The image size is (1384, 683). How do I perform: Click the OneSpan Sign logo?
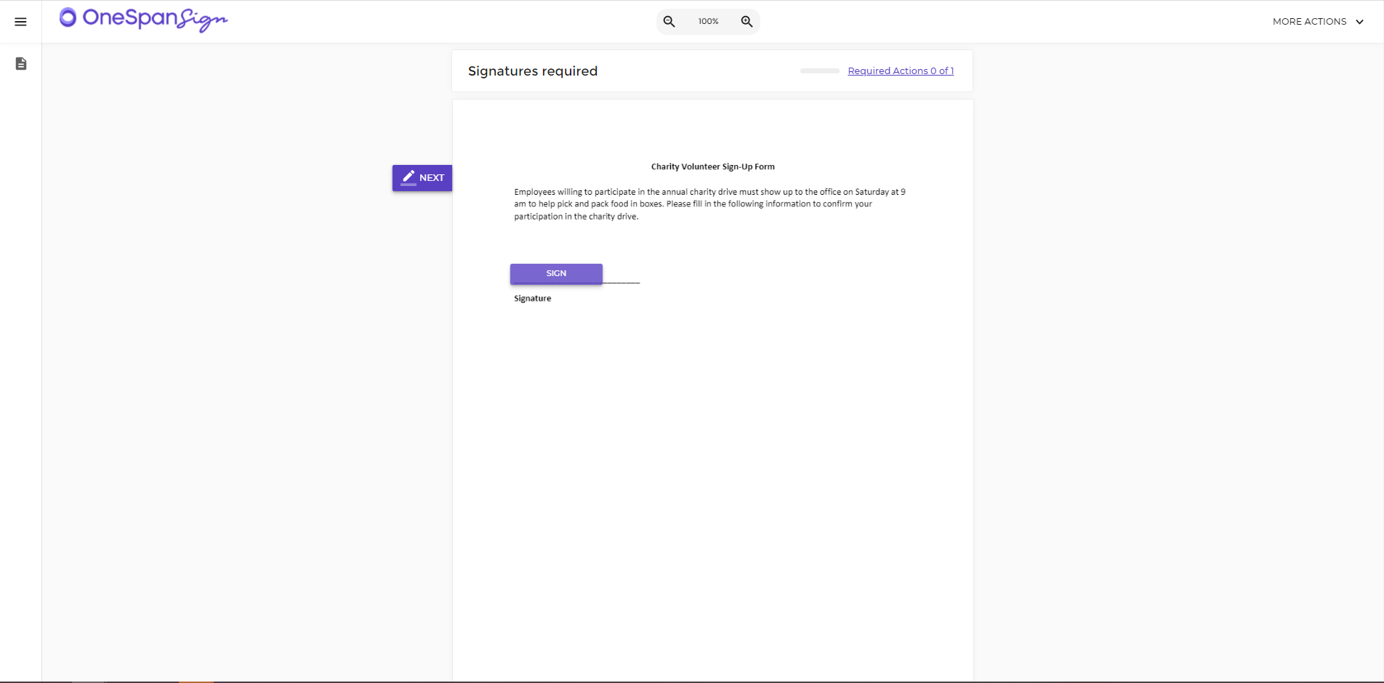pos(143,20)
